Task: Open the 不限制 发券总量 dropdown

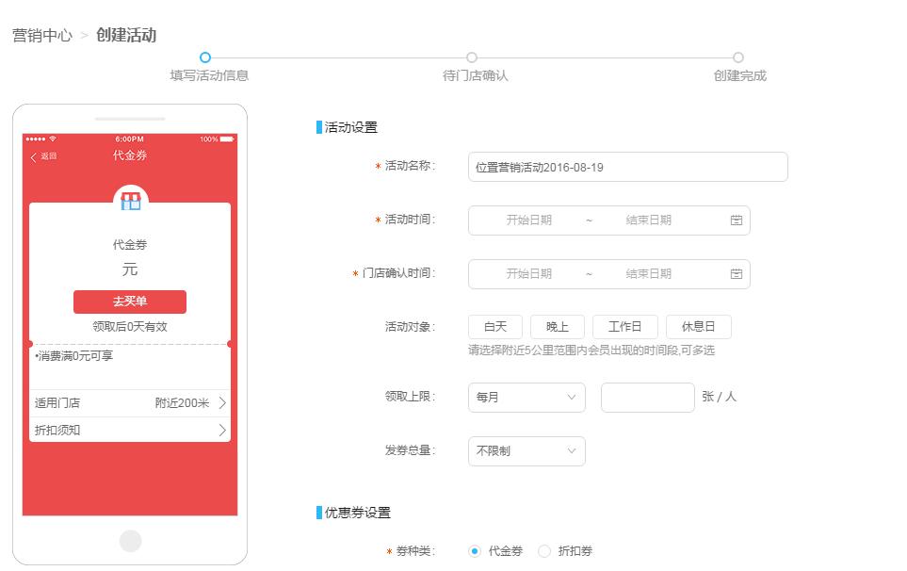Action: pos(526,451)
